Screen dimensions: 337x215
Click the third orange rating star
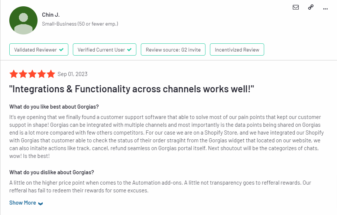[32, 74]
